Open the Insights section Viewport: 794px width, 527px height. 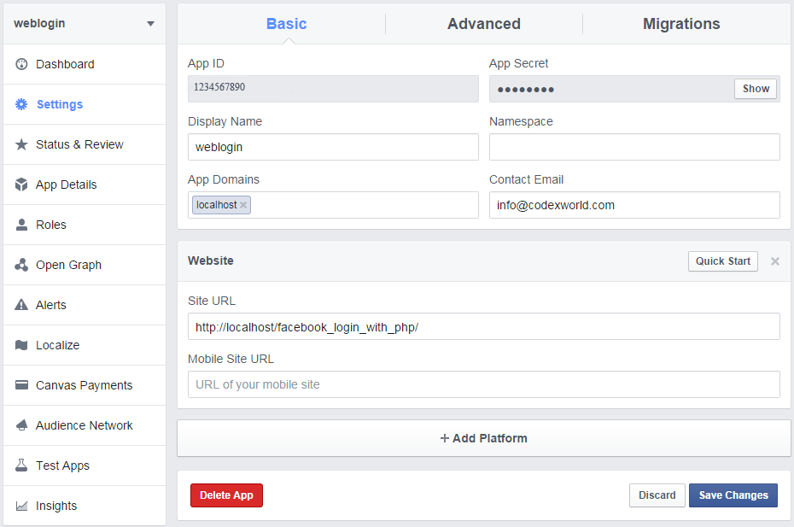tap(85, 506)
